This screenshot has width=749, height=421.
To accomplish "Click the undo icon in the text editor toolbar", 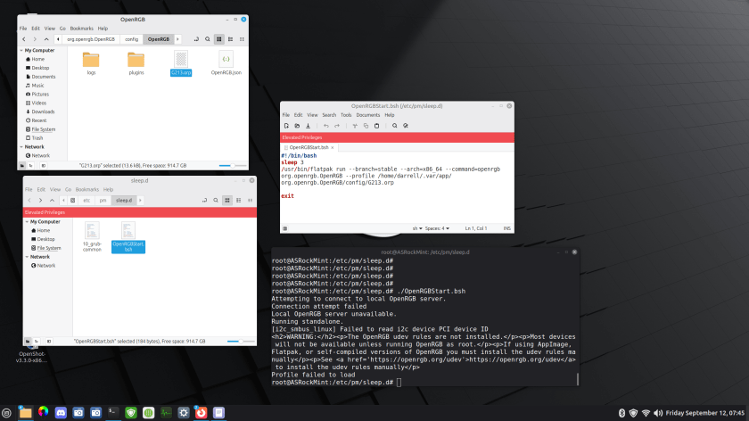I will click(326, 126).
